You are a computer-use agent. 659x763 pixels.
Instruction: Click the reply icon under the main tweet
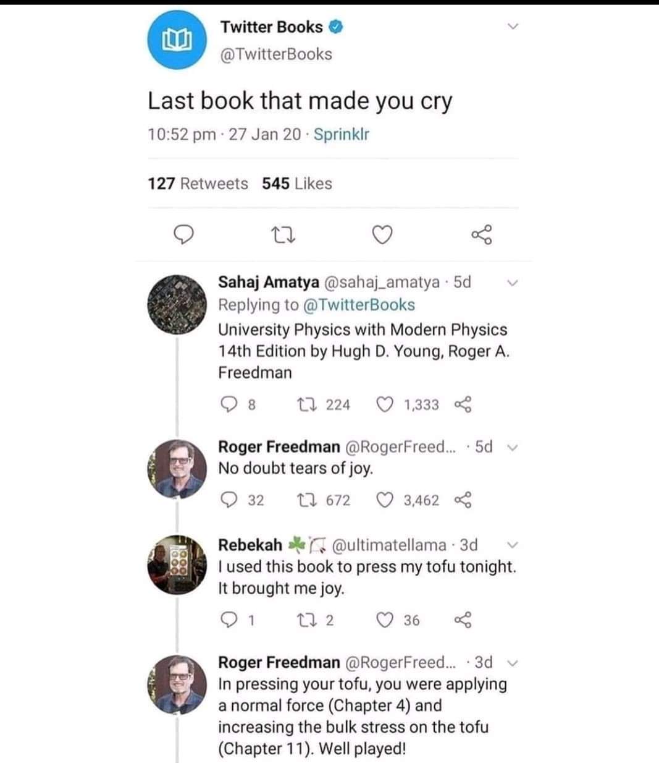[183, 234]
